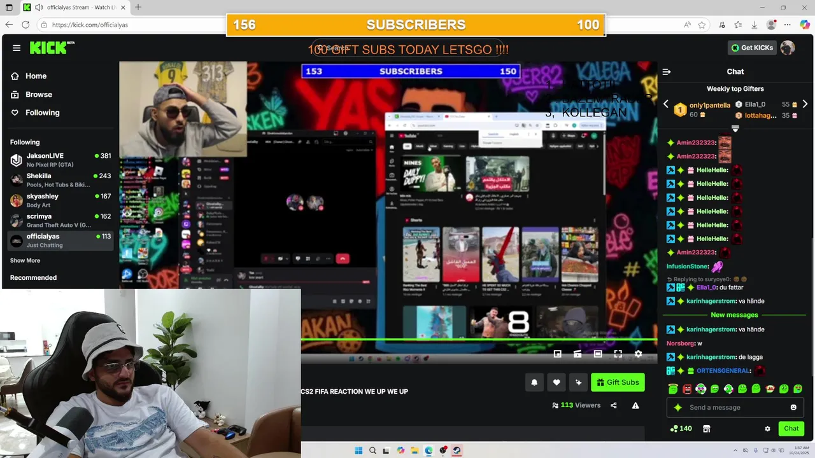Open the Copilot sidebar icon
This screenshot has width=815, height=458.
(805, 25)
